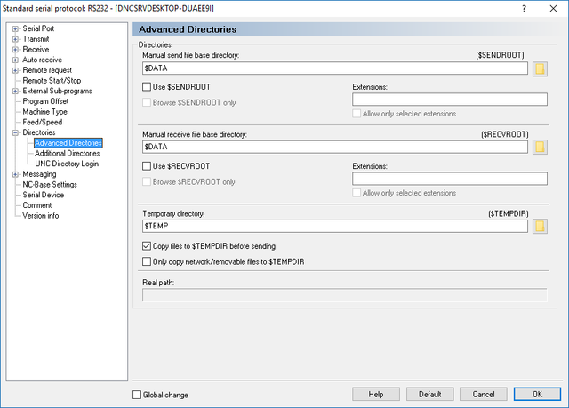The image size is (569, 408).
Task: Tick the Global change checkbox
Action: tap(137, 395)
